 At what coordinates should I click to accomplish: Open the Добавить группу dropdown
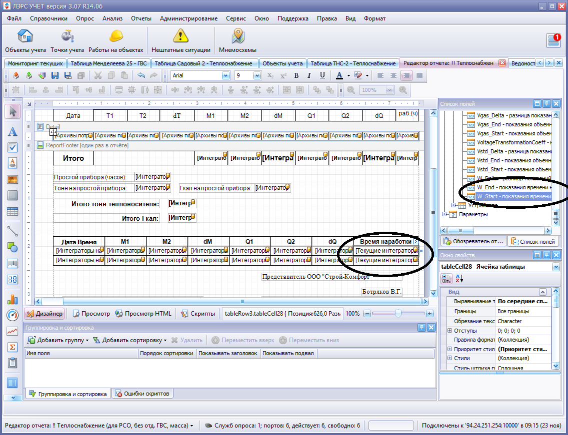tap(58, 340)
